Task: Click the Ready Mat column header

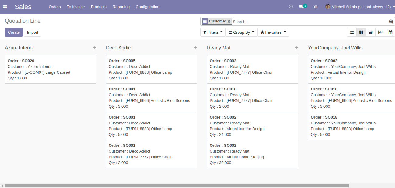Action: [219, 48]
